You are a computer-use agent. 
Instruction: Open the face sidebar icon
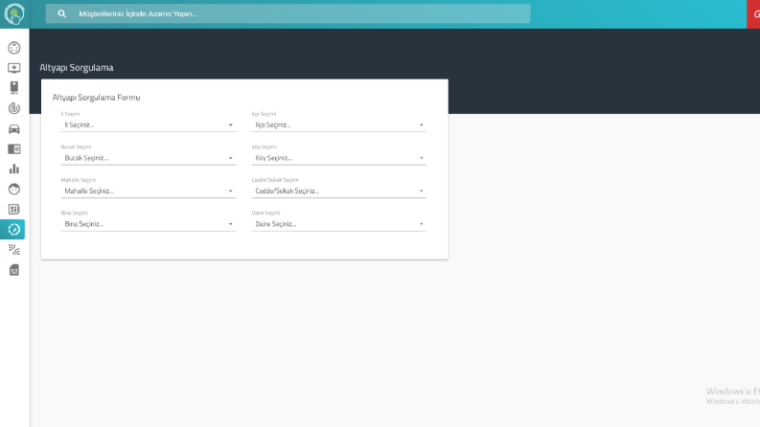pos(14,190)
